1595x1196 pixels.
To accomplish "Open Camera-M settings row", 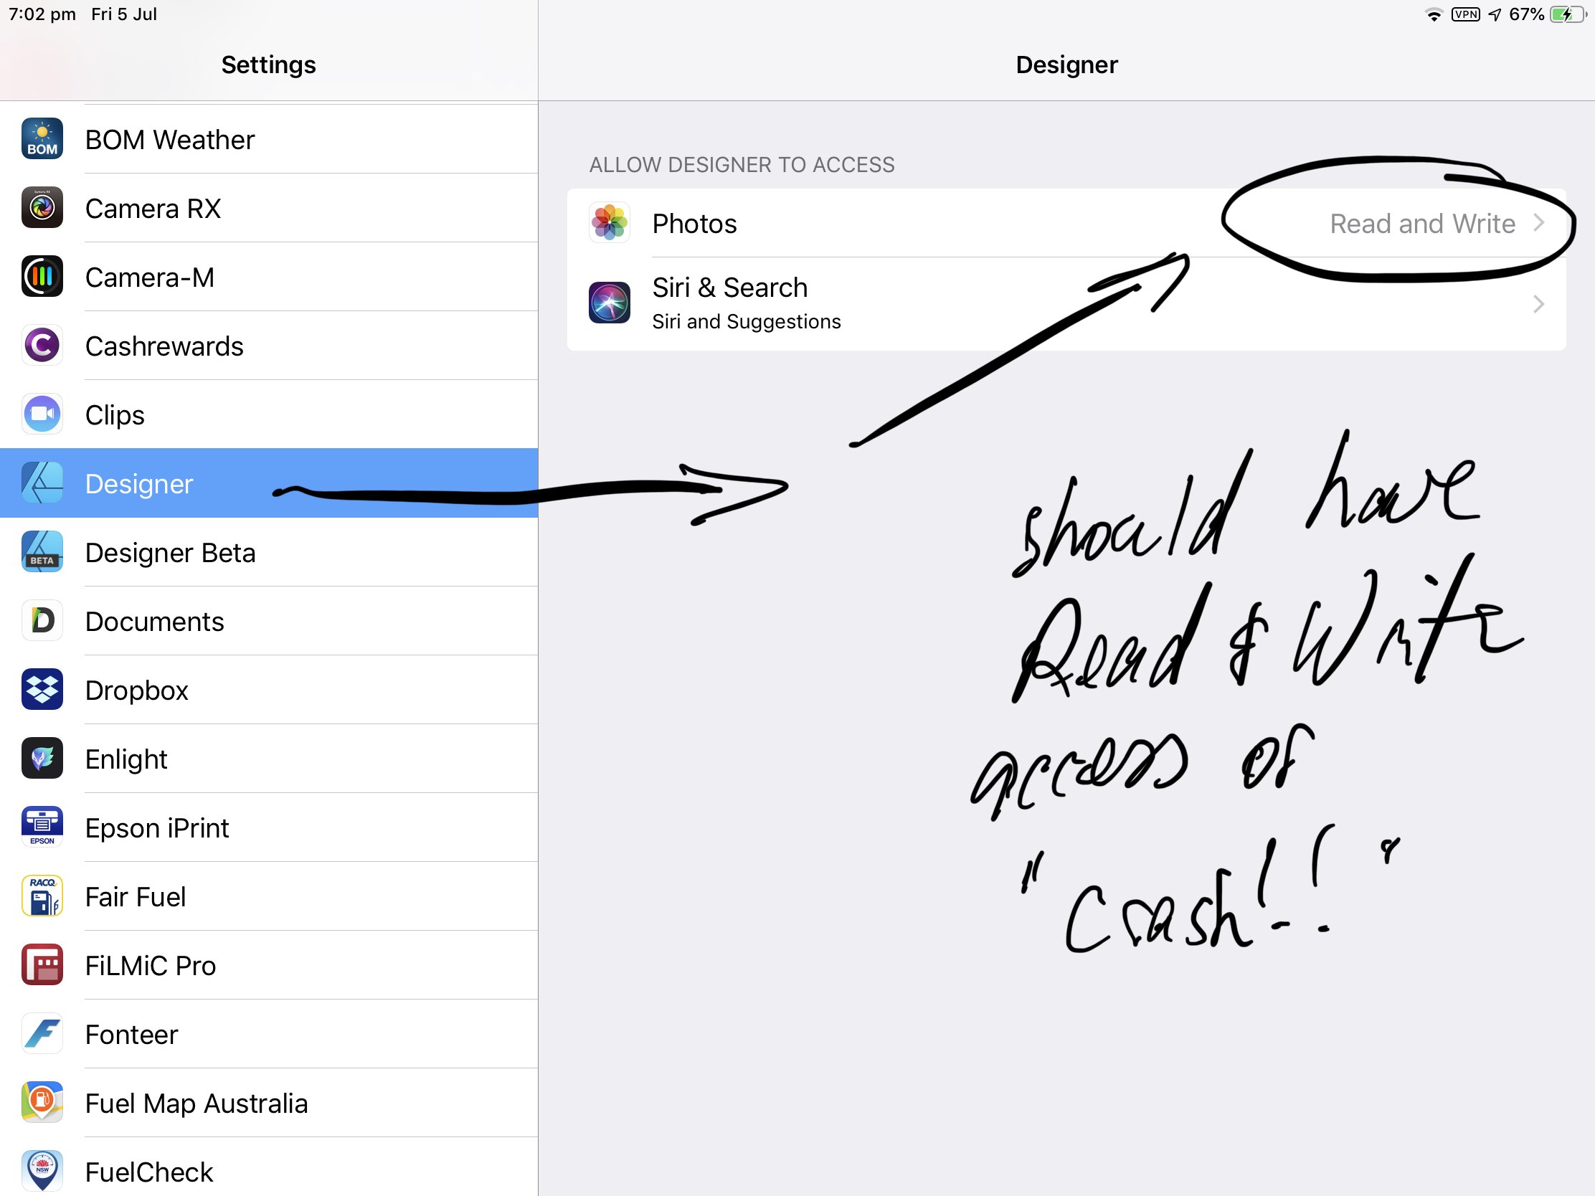I will point(269,277).
